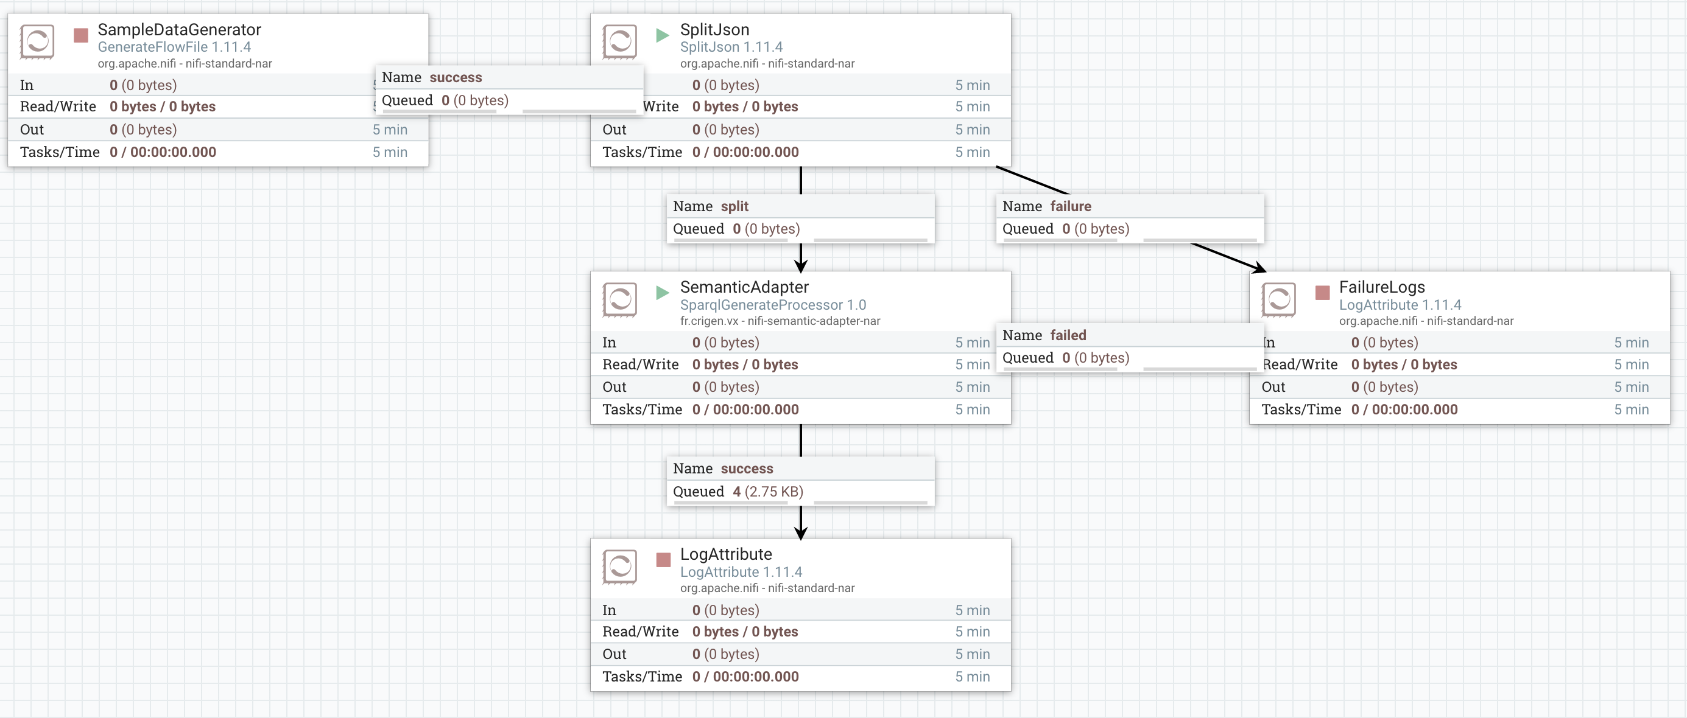Click the SemanticAdapter processor icon
This screenshot has width=1687, height=718.
(x=619, y=300)
